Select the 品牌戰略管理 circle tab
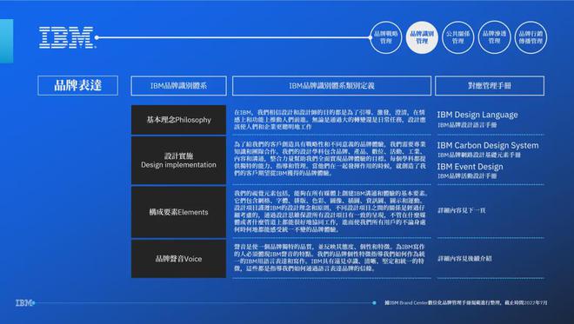The height and width of the screenshot is (324, 574). (386, 37)
